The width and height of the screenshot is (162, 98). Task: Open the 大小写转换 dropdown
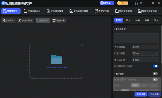pos(145,47)
